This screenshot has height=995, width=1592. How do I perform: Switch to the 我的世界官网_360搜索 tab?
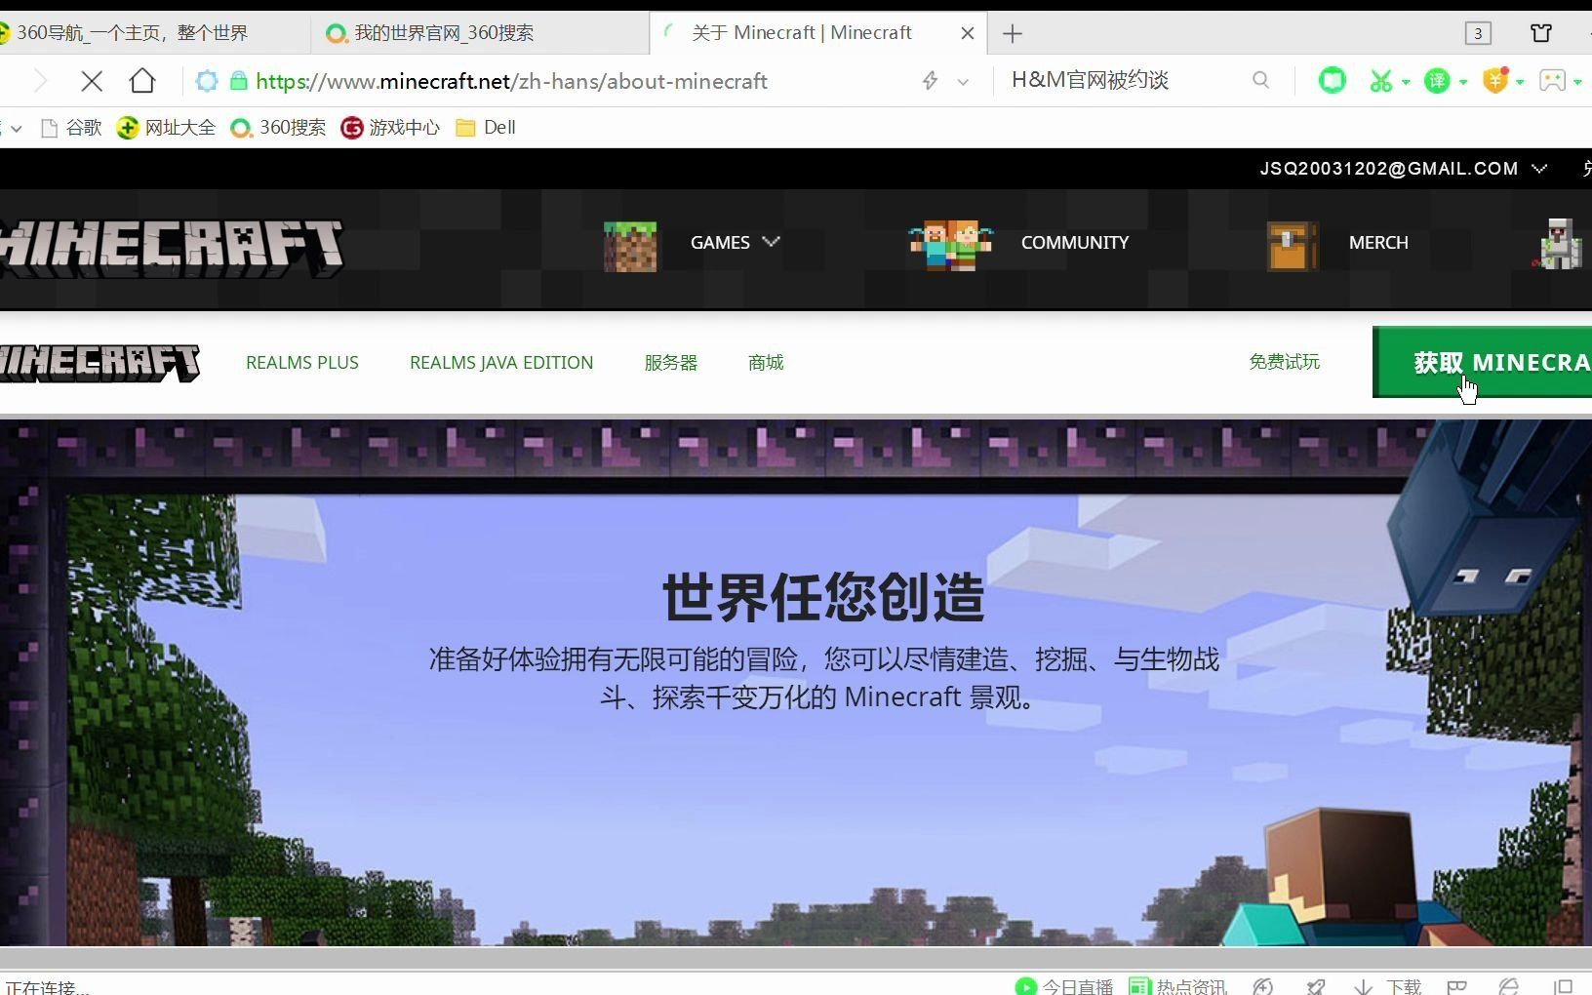[x=480, y=32]
